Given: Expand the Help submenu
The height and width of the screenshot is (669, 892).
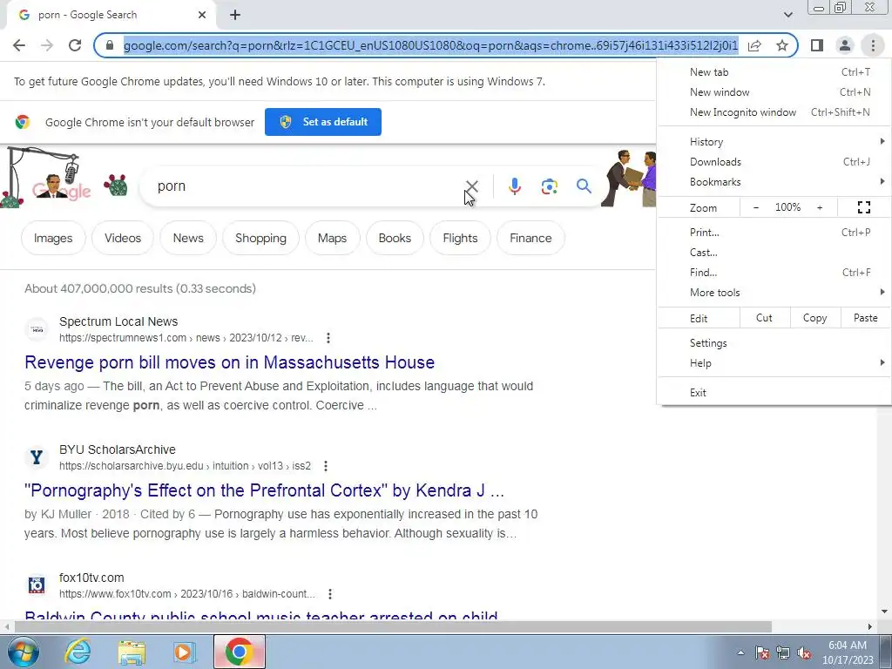Looking at the screenshot, I should (774, 363).
